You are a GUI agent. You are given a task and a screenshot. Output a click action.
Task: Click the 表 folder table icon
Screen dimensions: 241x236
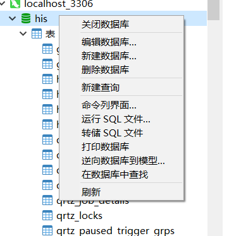click(37, 33)
